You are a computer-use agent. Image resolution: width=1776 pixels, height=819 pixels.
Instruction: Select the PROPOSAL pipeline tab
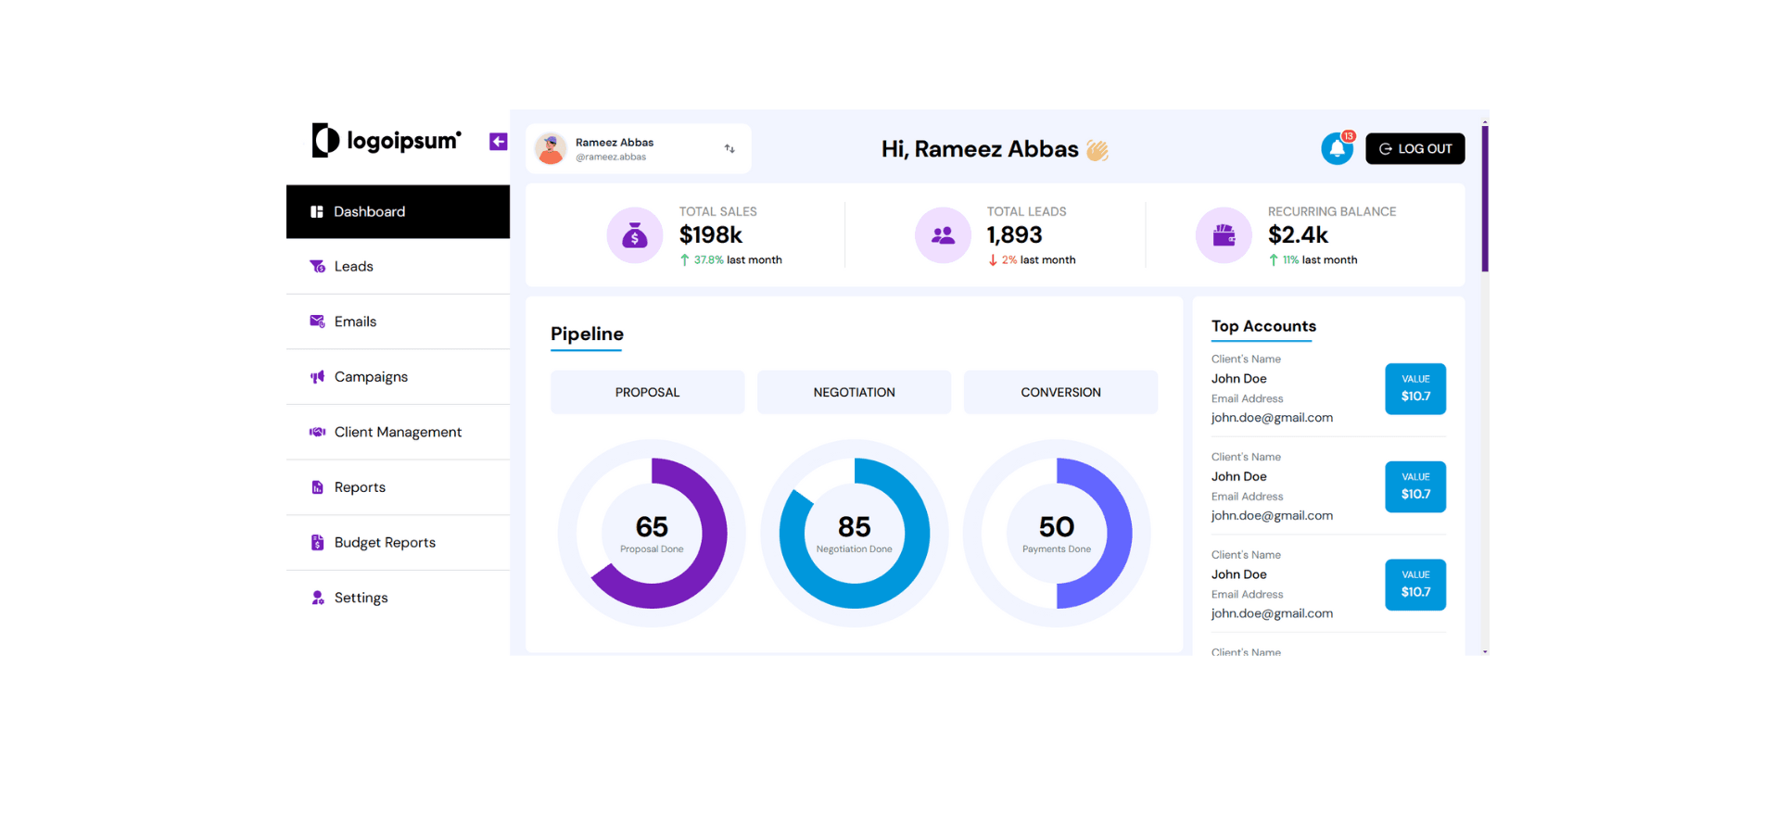click(x=647, y=392)
